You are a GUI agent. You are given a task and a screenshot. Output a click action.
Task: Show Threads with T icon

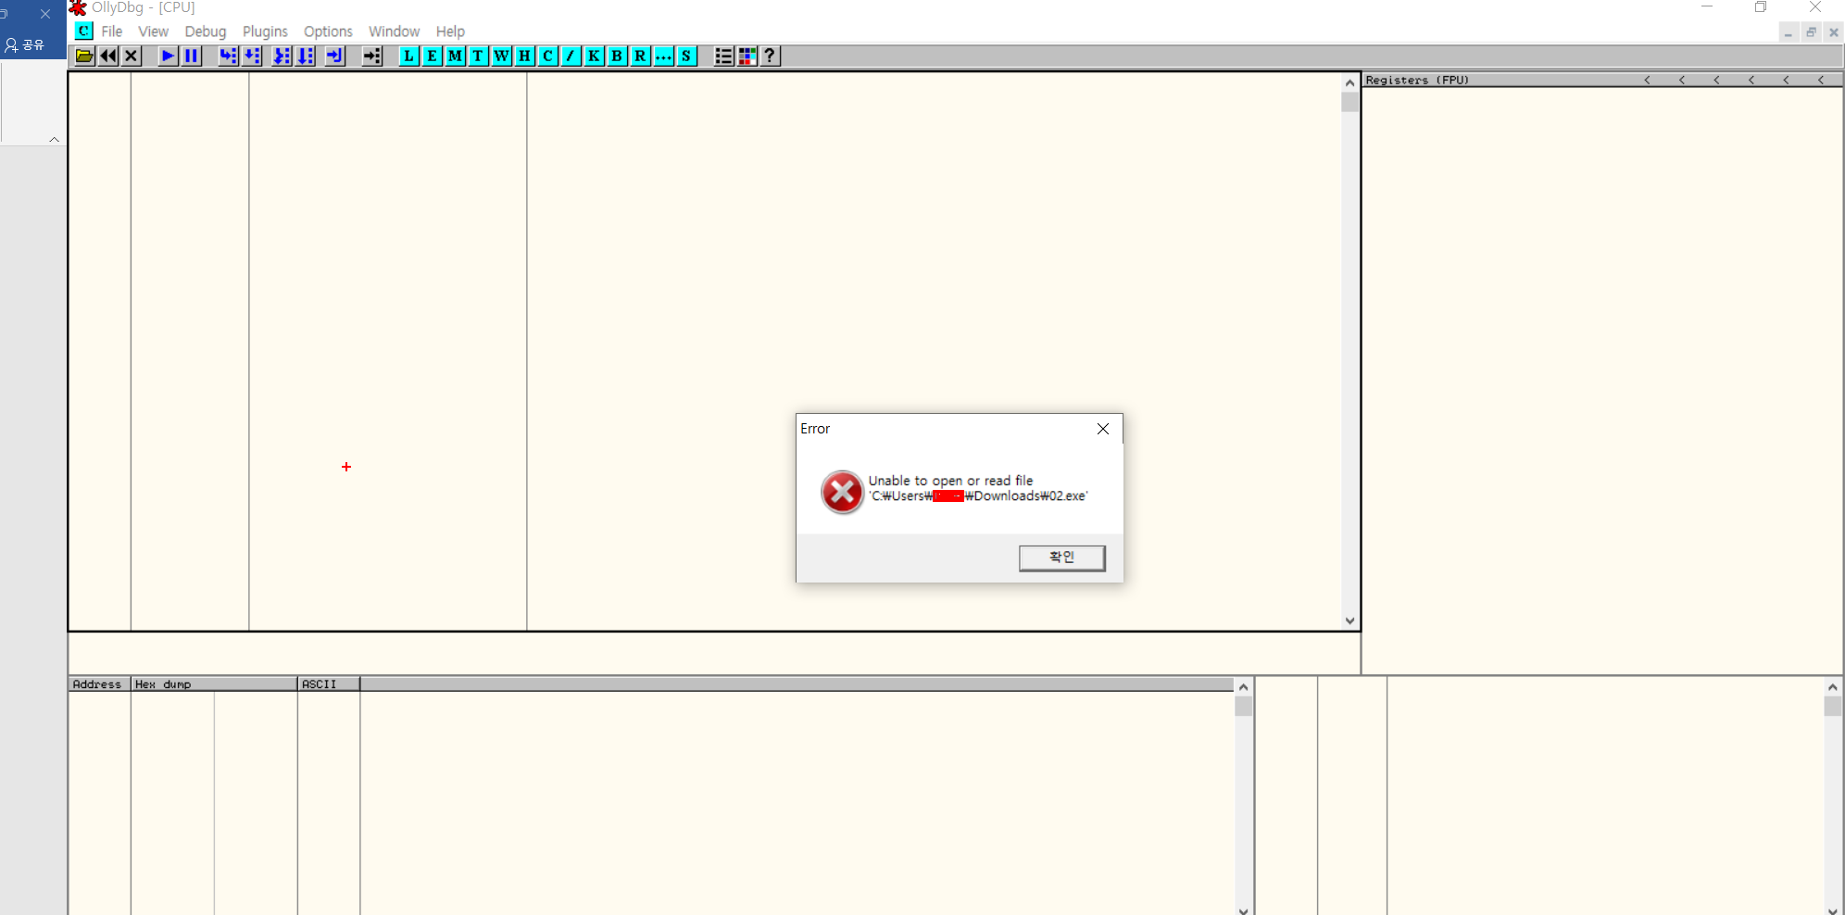[478, 56]
